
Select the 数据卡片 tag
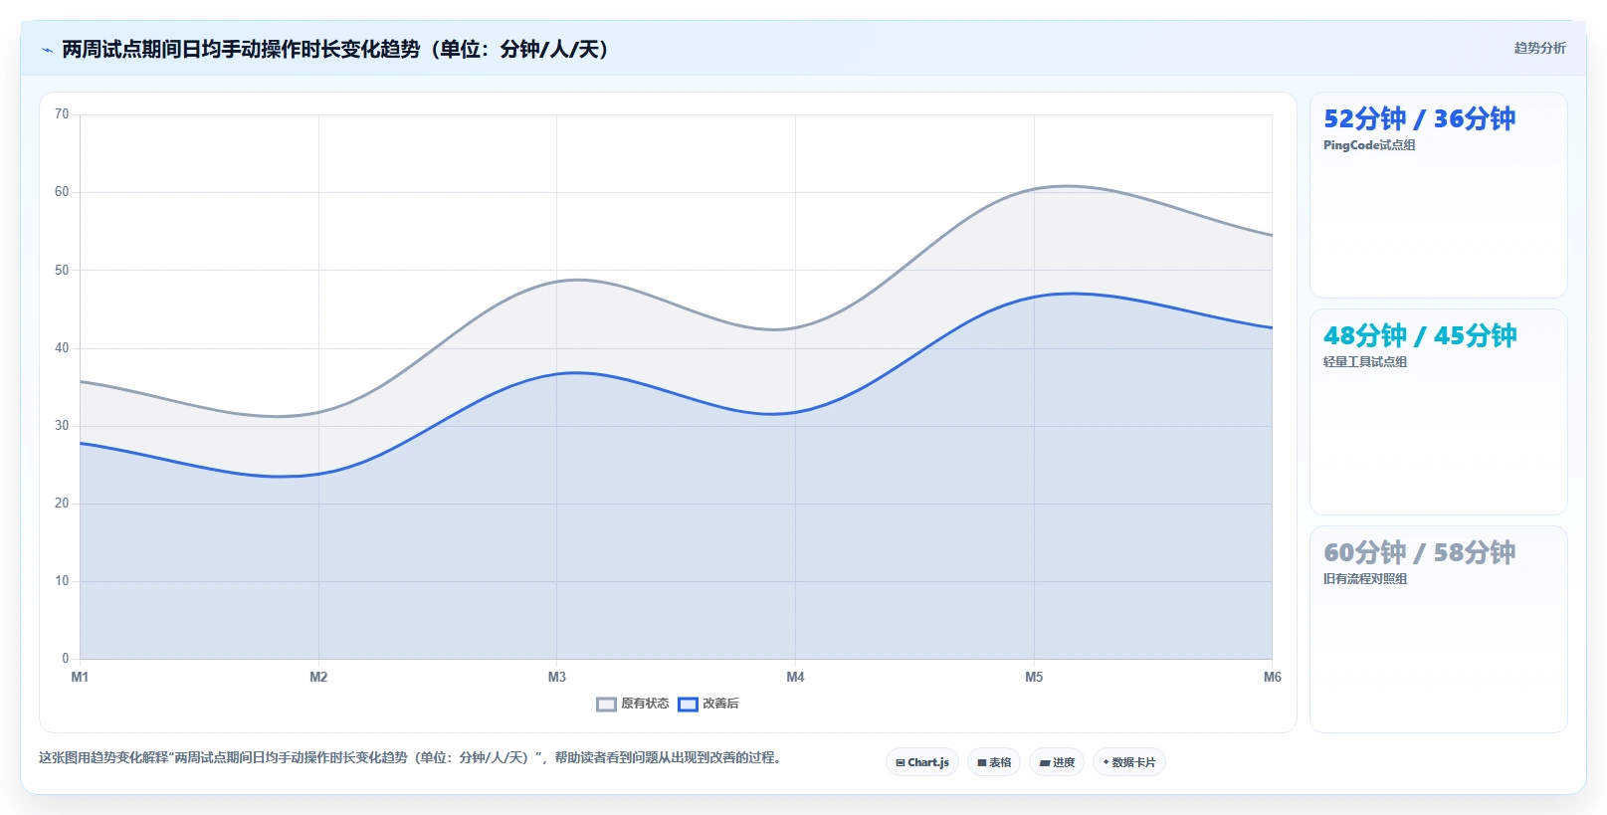coord(1129,762)
